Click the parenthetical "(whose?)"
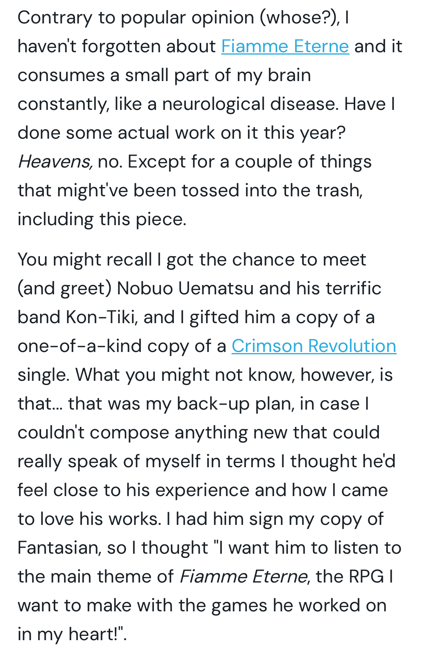This screenshot has width=432, height=649. click(x=300, y=18)
